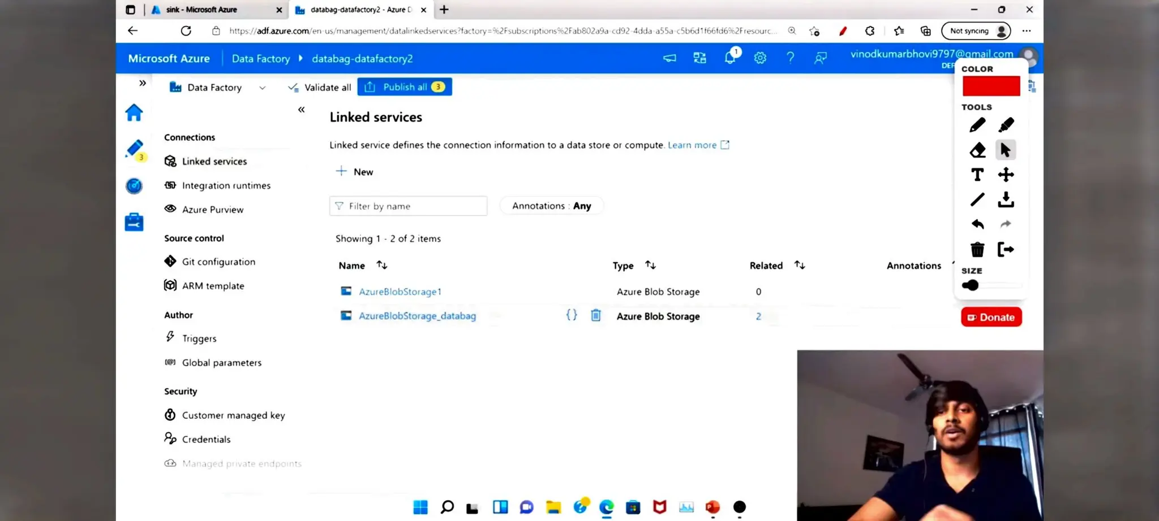The image size is (1159, 521).
Task: Open the Manage toolbox icon in sidebar
Action: [x=134, y=222]
